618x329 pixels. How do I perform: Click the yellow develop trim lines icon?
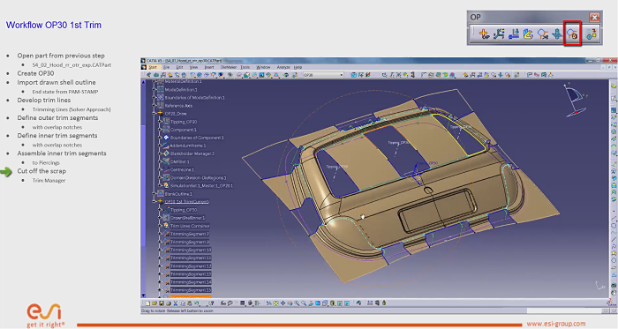528,34
